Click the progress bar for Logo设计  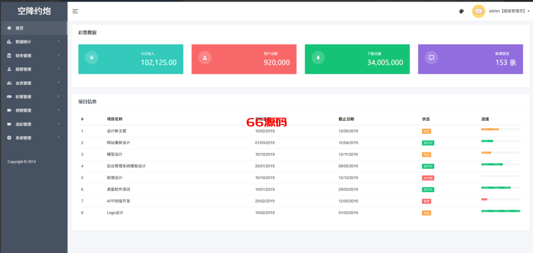tap(500, 211)
